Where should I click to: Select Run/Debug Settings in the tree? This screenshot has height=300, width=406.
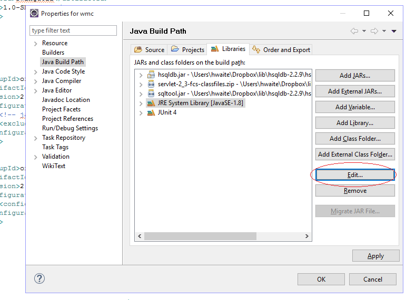point(70,128)
